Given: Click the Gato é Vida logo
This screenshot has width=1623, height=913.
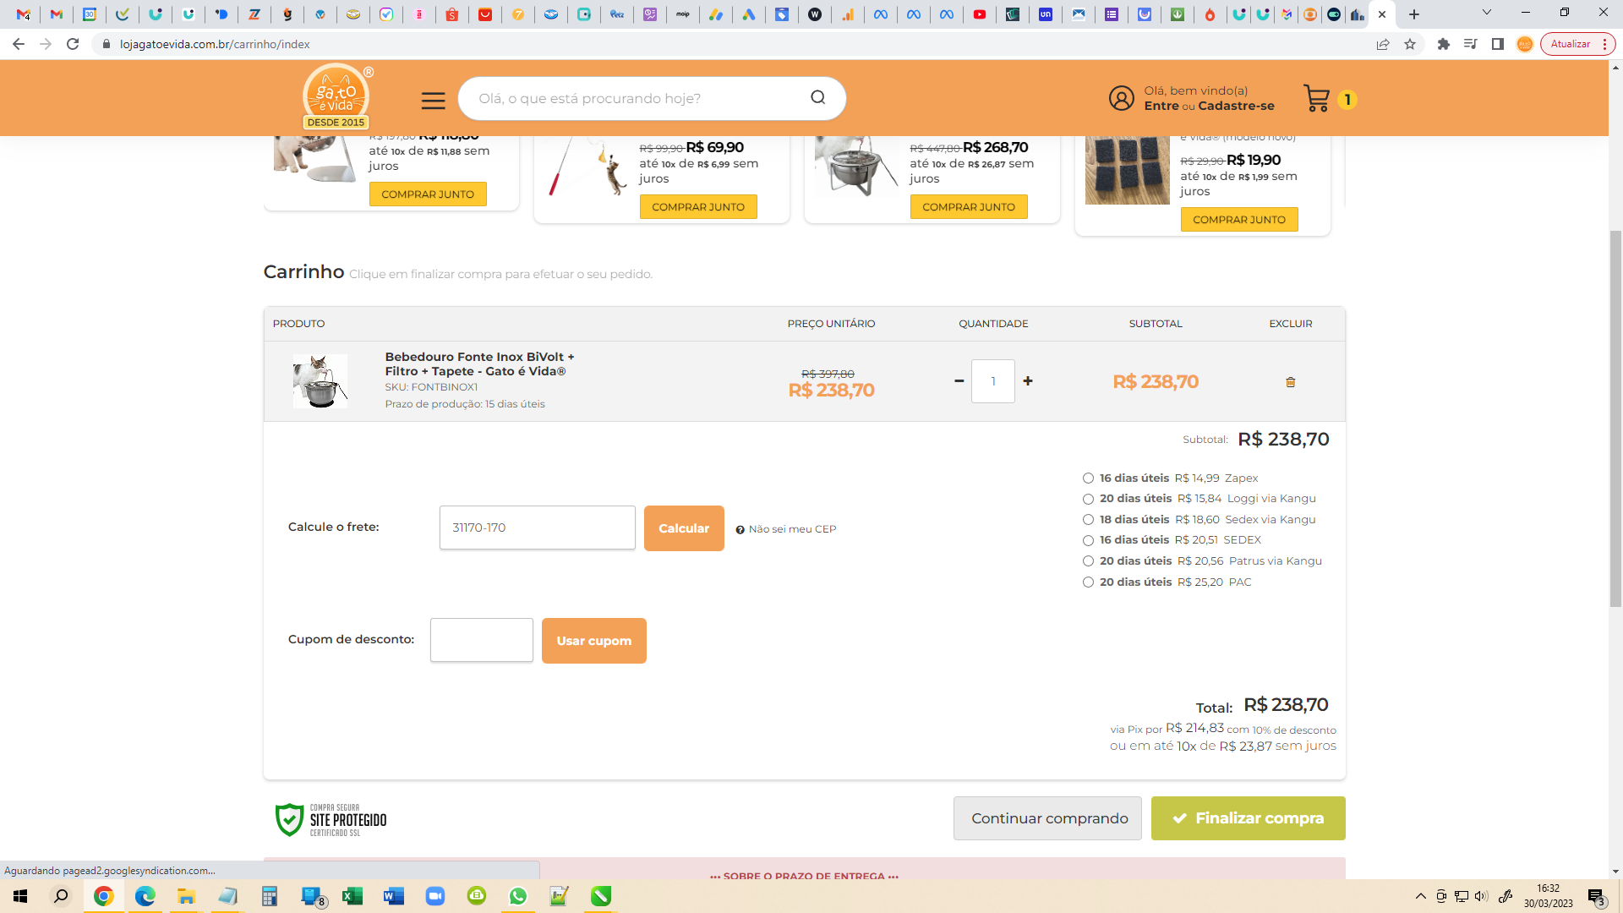Looking at the screenshot, I should click(336, 97).
